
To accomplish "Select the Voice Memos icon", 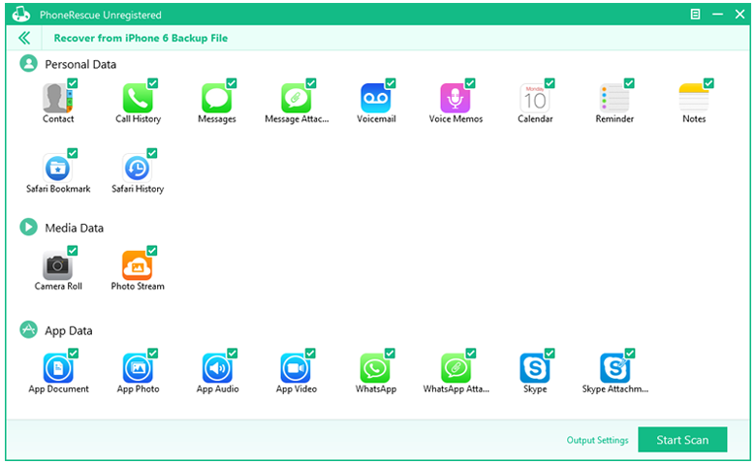I will tap(455, 99).
